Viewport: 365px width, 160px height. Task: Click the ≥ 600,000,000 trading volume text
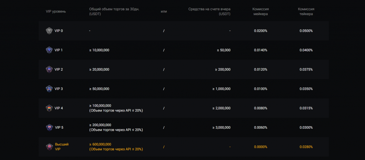pos(100,144)
